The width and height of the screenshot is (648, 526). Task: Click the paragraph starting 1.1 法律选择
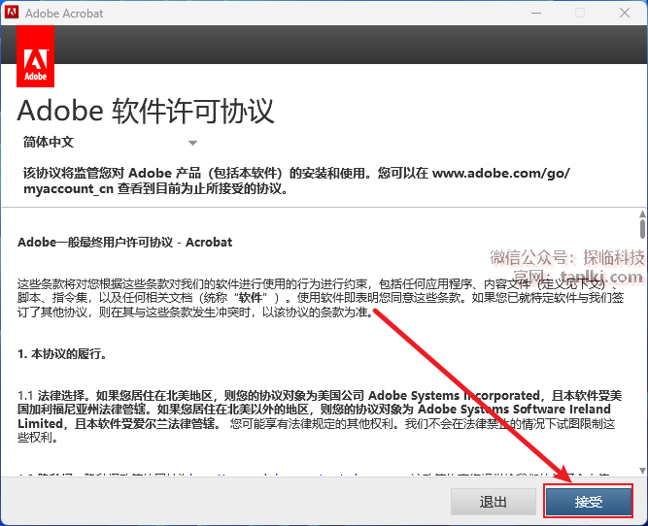coord(320,416)
